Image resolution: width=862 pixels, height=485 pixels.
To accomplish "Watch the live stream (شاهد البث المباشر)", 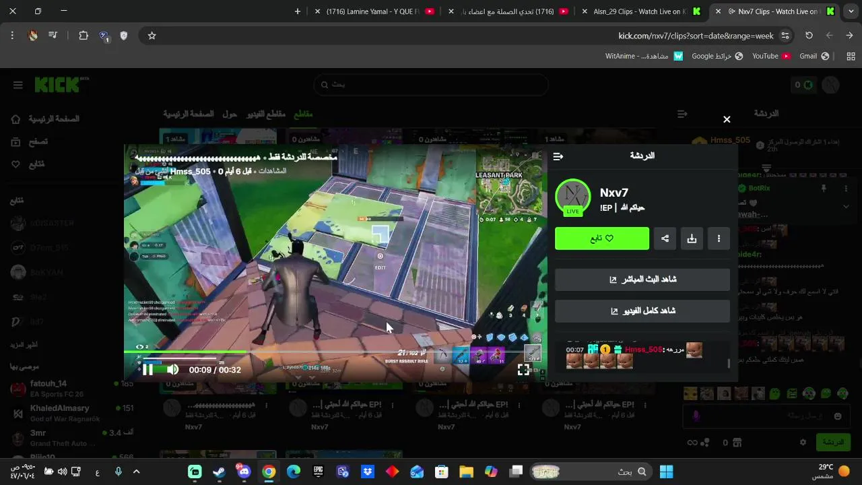I will pos(642,280).
